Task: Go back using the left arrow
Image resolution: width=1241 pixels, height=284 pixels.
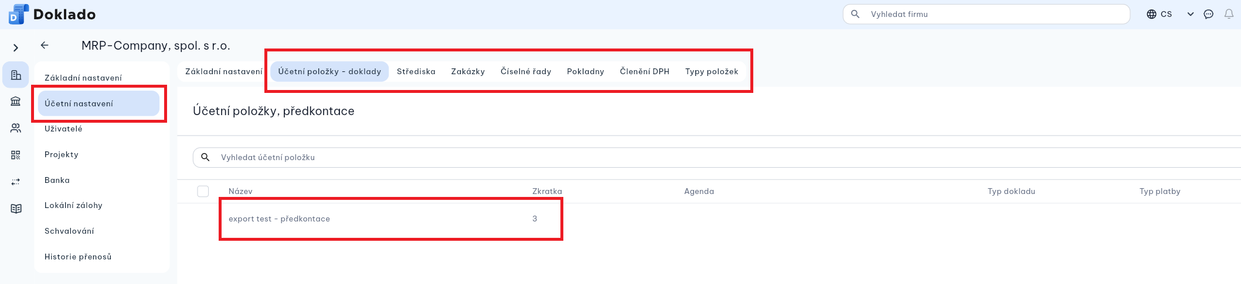Action: [45, 45]
